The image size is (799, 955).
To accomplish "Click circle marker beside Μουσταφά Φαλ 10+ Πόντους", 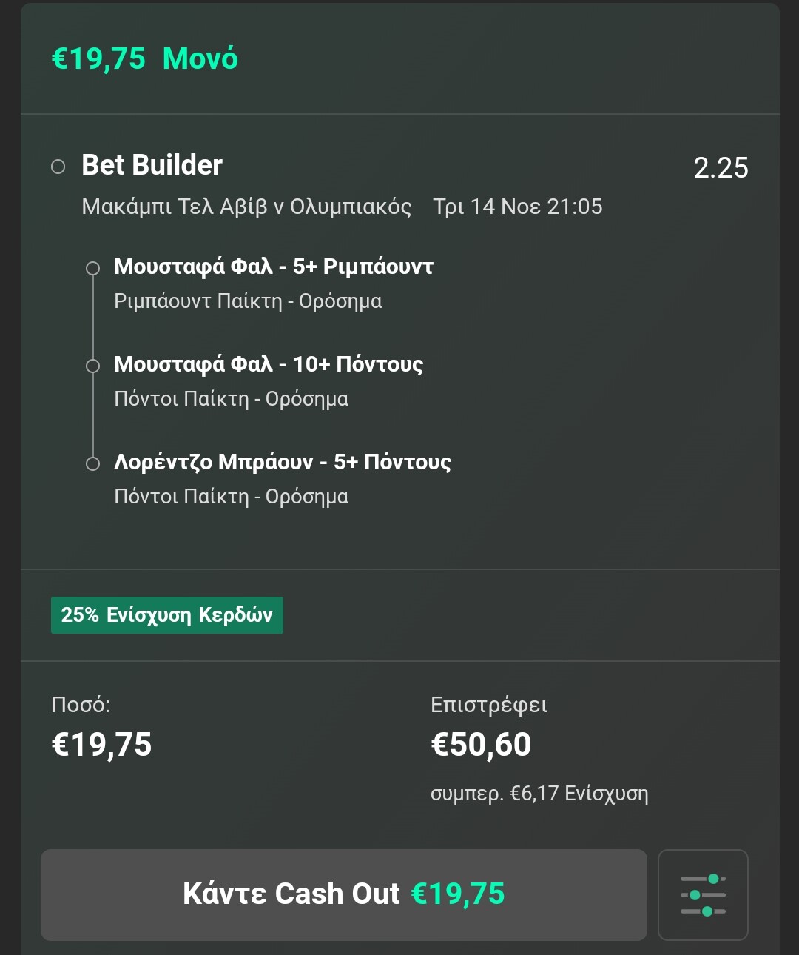I will 92,366.
